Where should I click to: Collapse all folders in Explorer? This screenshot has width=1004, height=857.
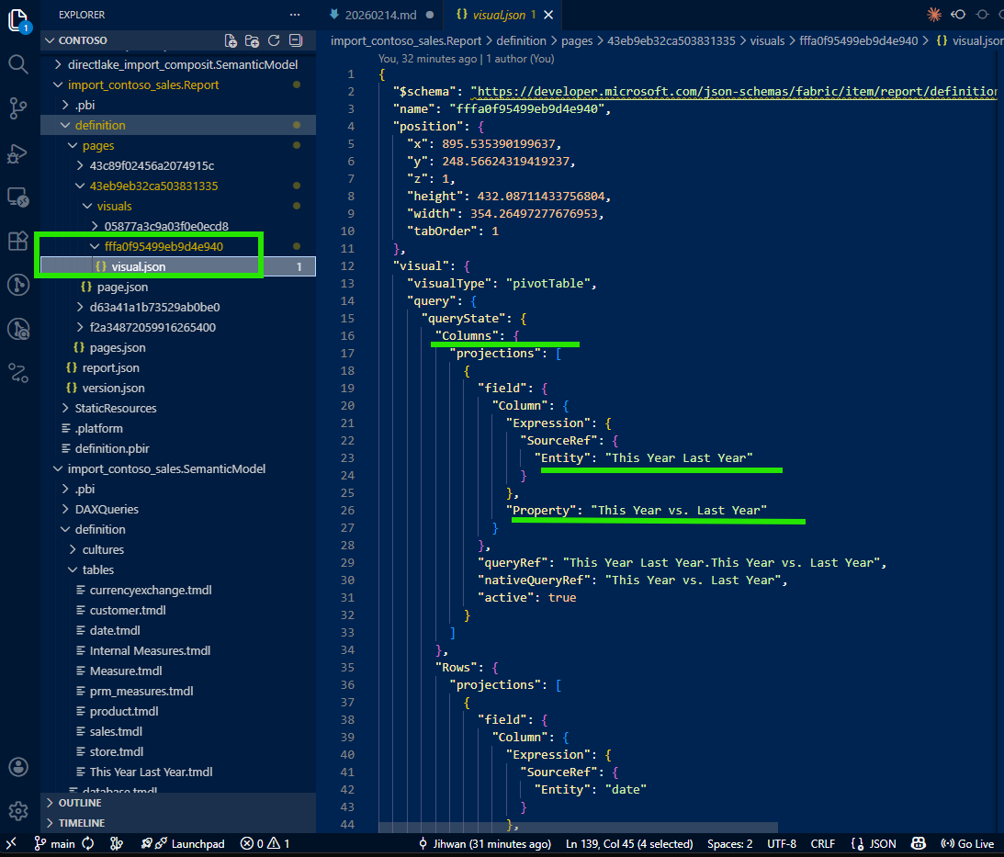click(296, 40)
